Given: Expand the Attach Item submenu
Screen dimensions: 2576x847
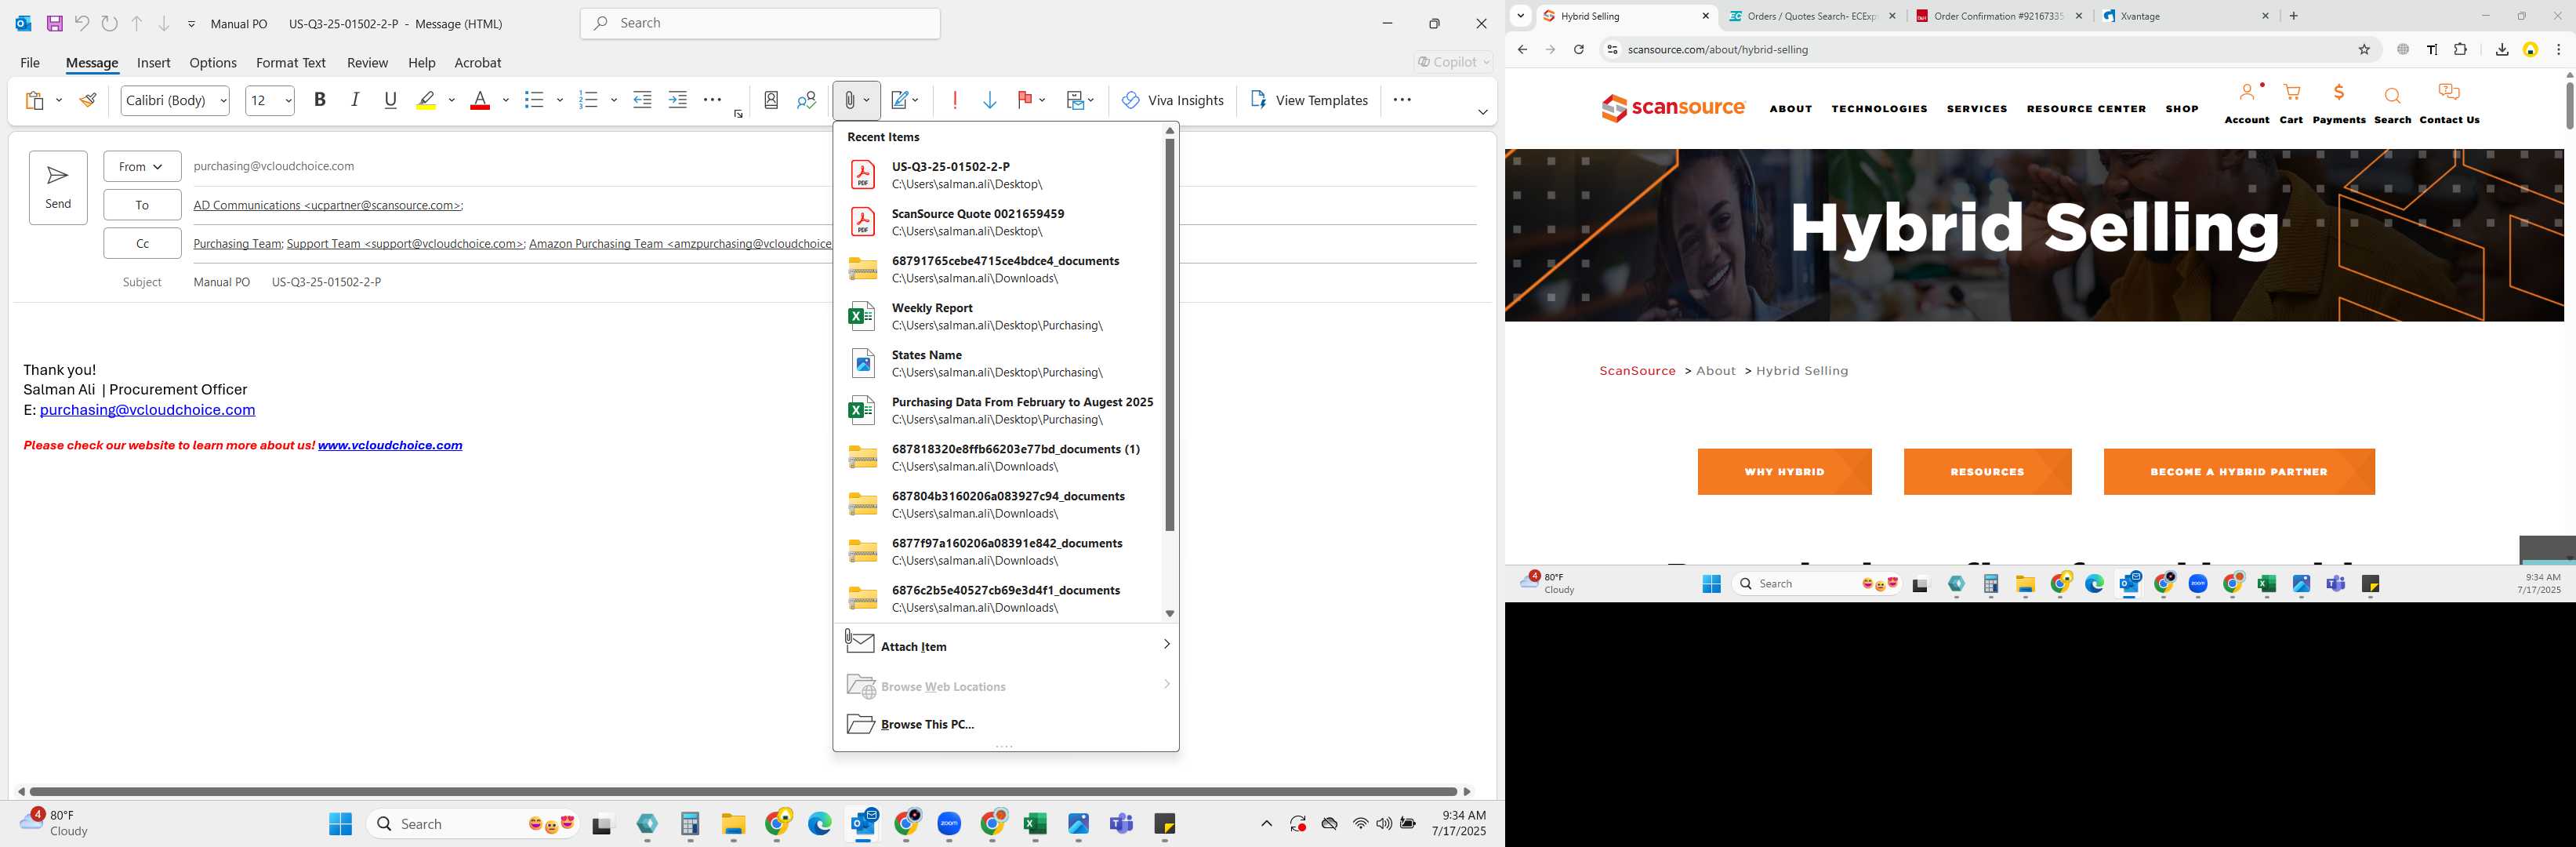Looking at the screenshot, I should (1005, 646).
